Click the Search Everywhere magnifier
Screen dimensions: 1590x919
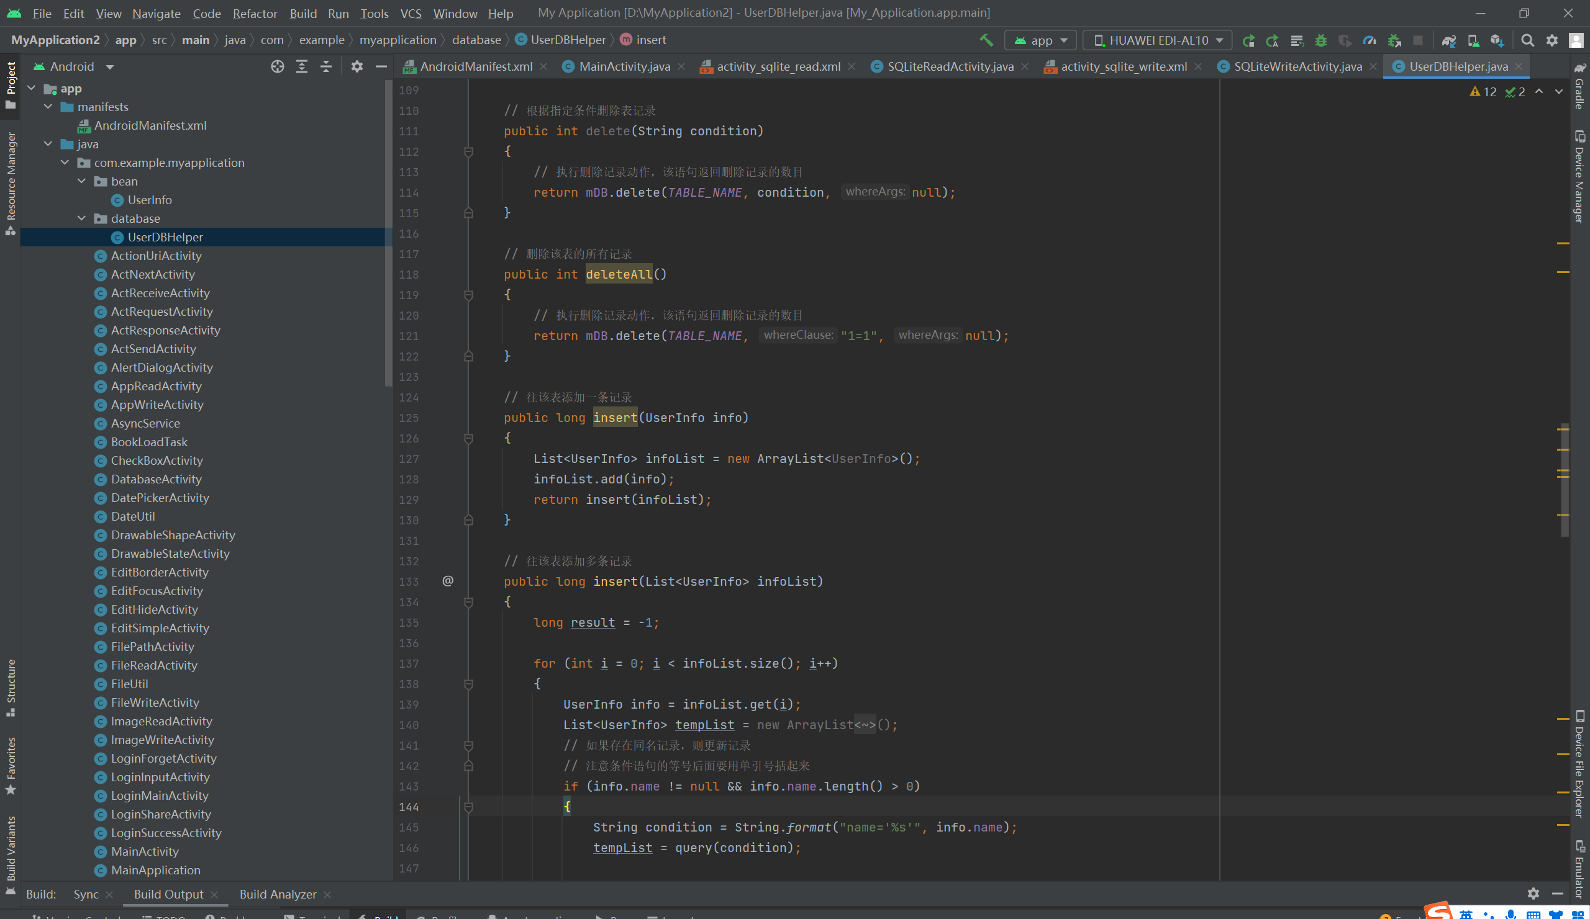tap(1527, 40)
